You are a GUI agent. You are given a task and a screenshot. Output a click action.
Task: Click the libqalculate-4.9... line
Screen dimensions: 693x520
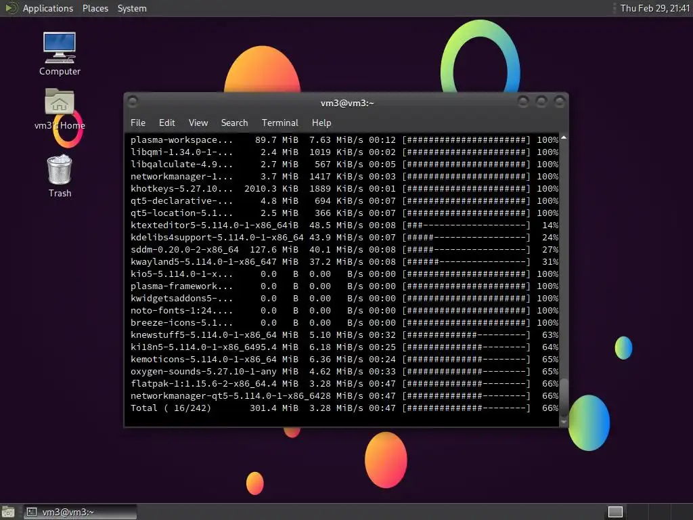344,164
